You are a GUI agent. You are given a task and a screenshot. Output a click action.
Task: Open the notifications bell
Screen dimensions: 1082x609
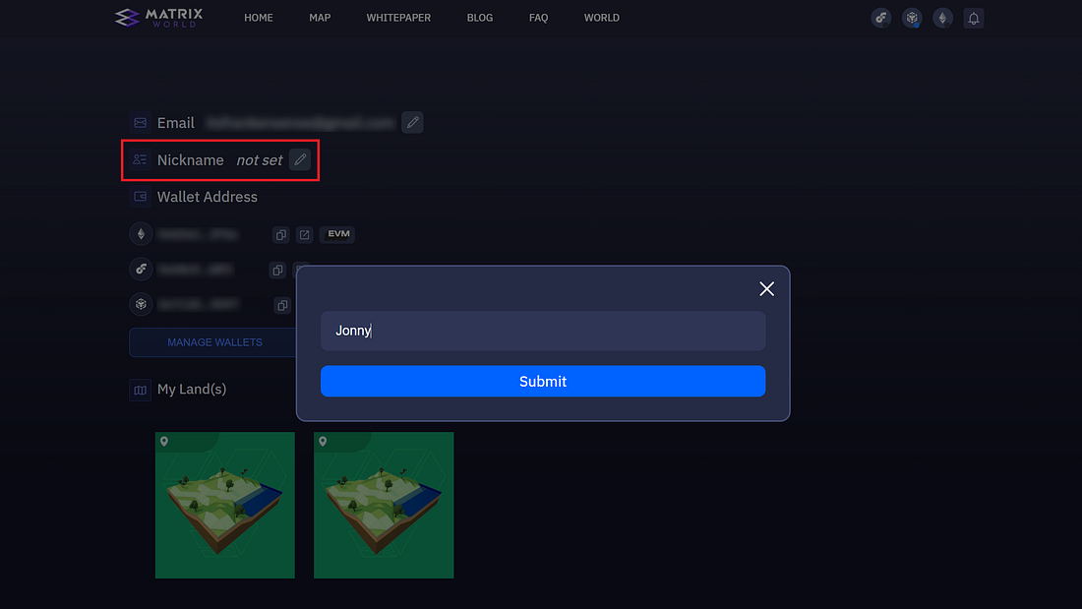(974, 18)
